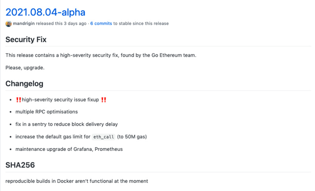Click 'to stable since this release' text
315x191 pixels.
141,24
